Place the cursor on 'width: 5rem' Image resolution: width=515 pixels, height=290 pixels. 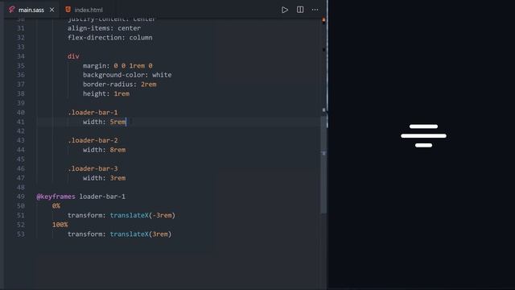104,122
